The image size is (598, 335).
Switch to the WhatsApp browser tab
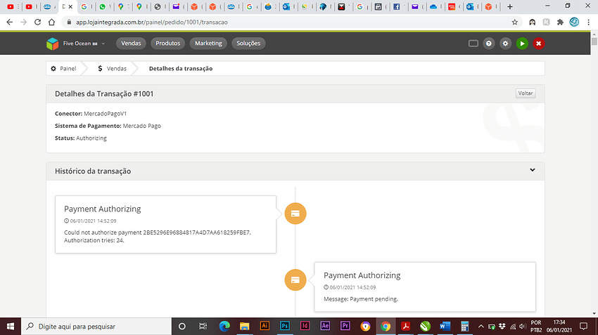102,6
